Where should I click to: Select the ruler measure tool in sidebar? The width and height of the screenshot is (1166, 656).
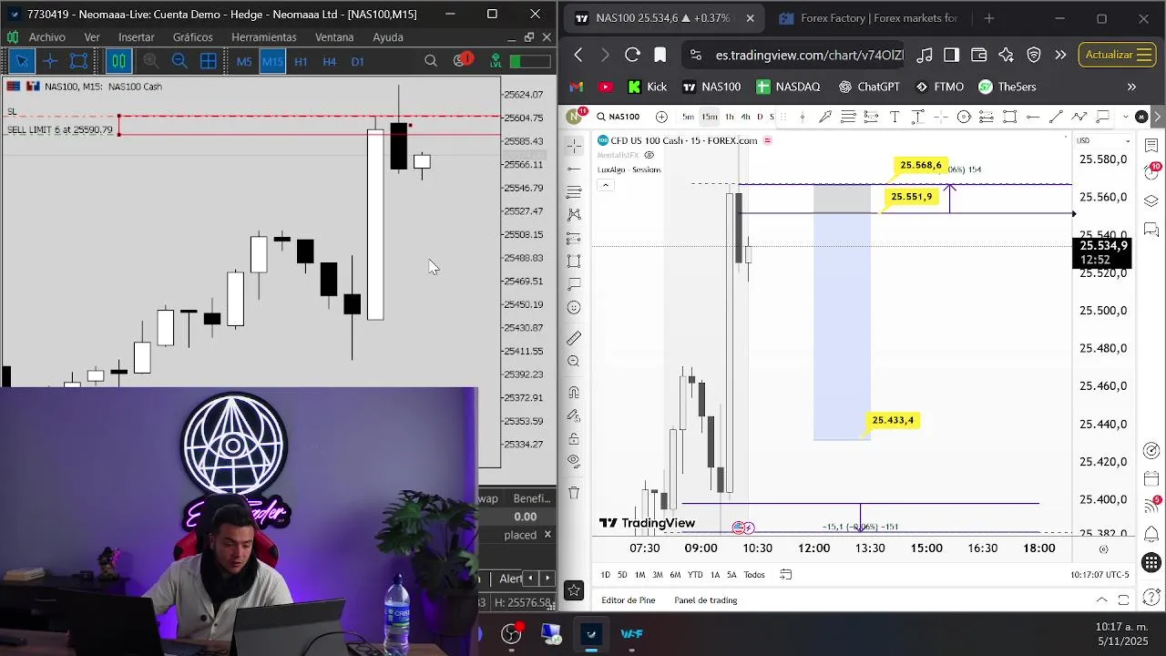(573, 338)
